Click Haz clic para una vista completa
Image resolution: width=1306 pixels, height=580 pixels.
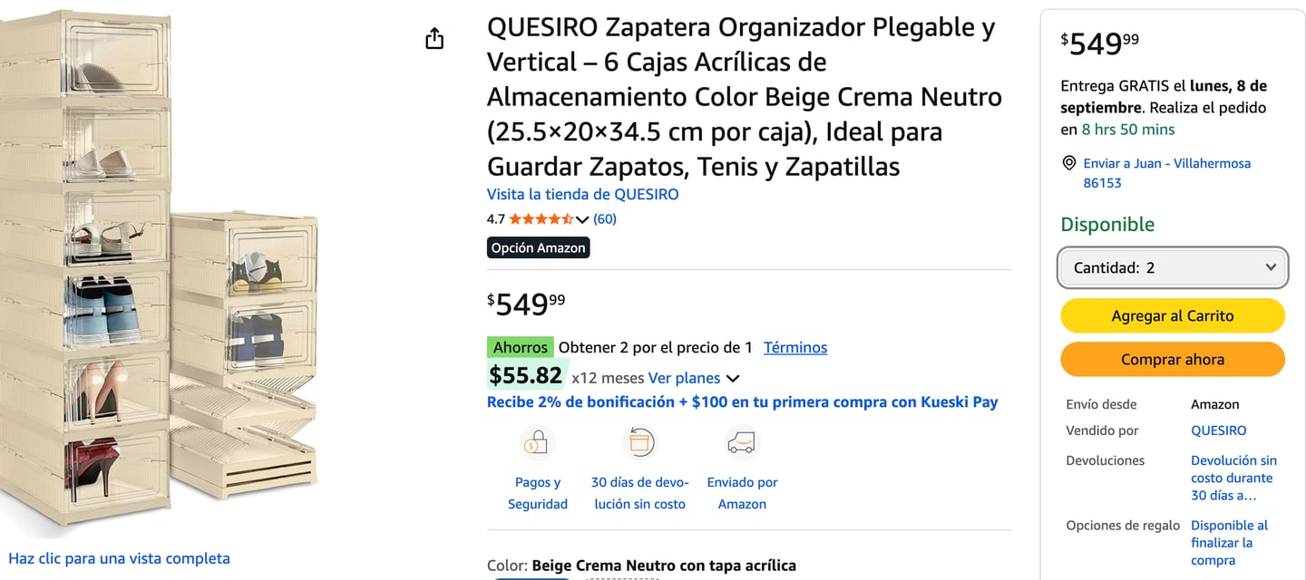[x=119, y=558]
